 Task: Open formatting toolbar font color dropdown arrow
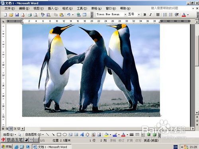[188, 15]
